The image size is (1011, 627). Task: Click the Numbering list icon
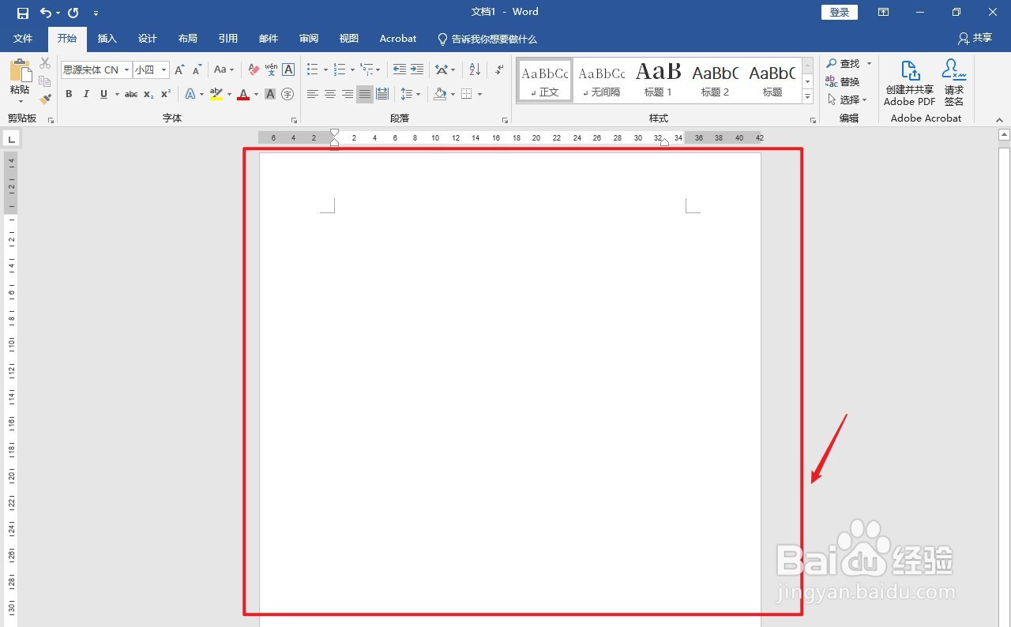pyautogui.click(x=339, y=69)
